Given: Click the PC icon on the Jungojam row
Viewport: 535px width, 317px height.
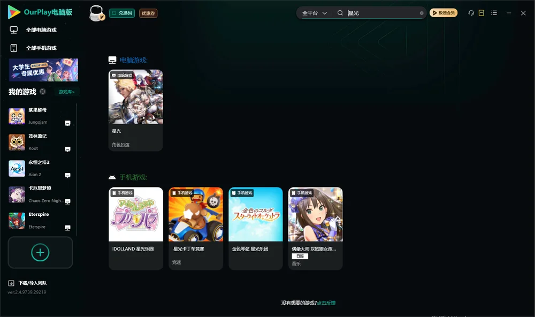Looking at the screenshot, I should 67,123.
